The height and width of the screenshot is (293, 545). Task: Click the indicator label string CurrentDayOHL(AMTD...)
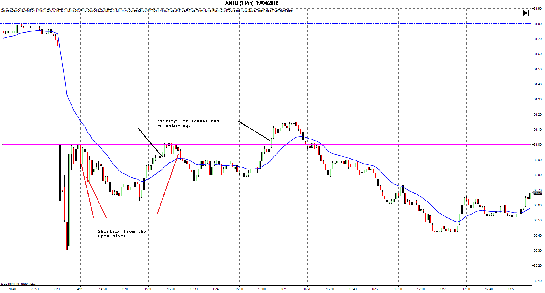coord(146,10)
